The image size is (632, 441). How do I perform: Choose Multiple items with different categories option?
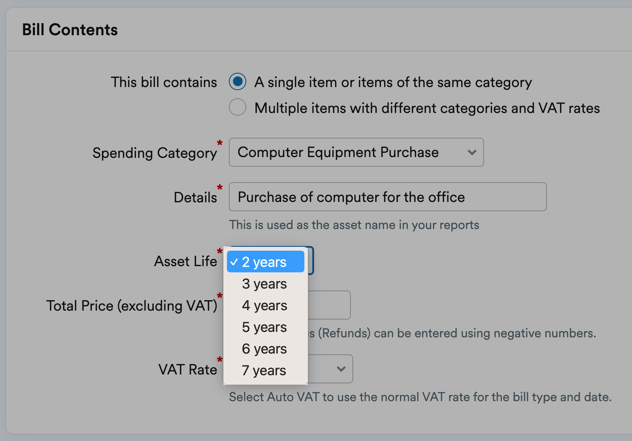click(237, 107)
